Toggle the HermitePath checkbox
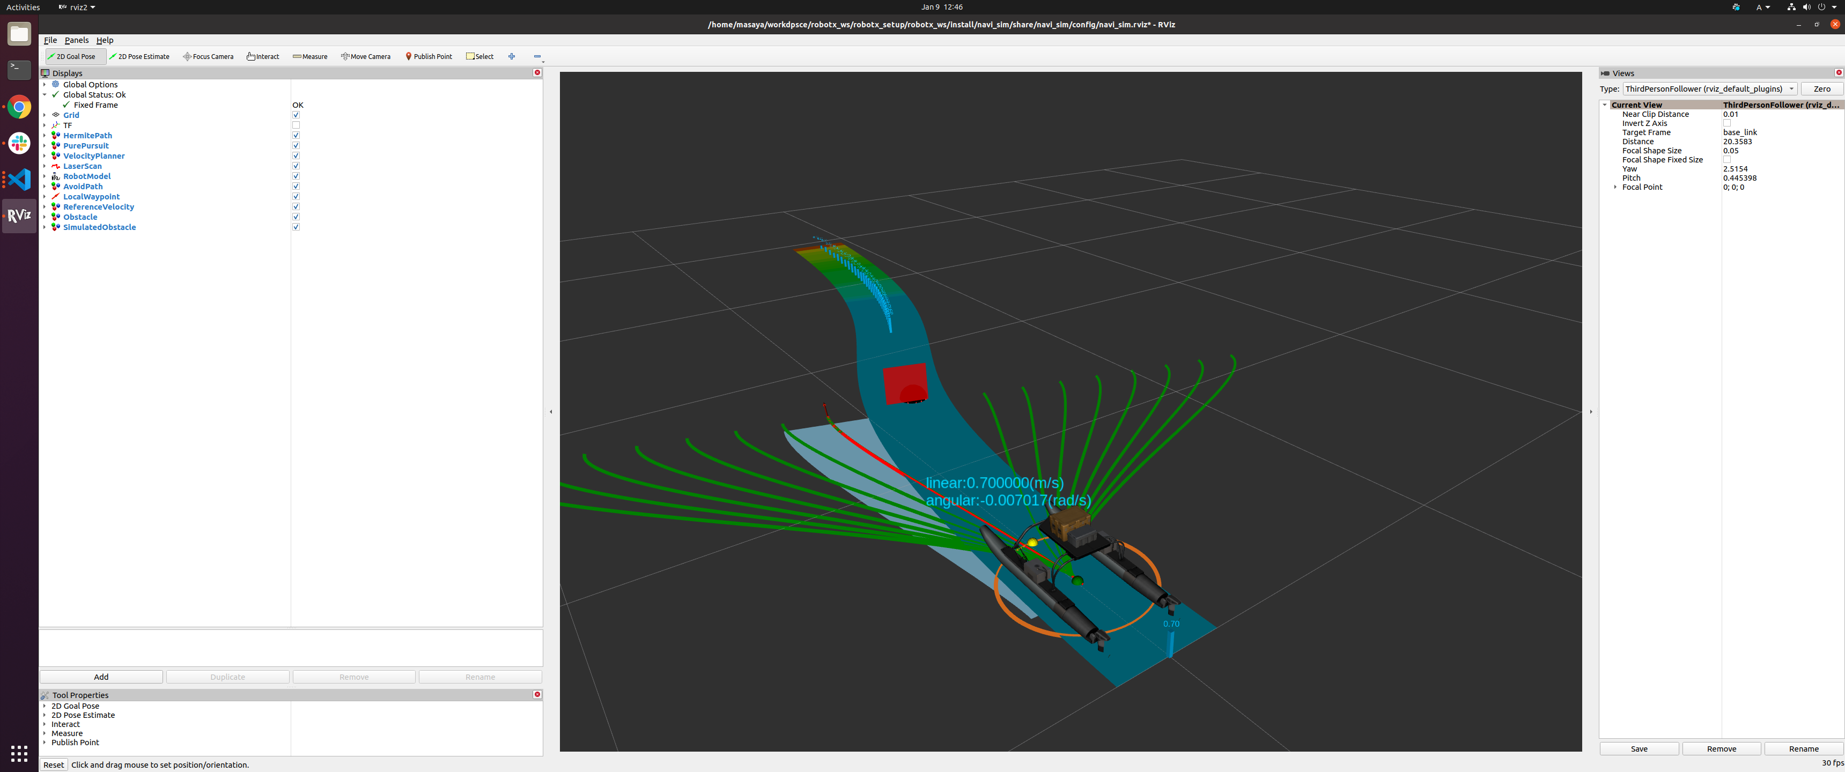The height and width of the screenshot is (772, 1845). [296, 135]
